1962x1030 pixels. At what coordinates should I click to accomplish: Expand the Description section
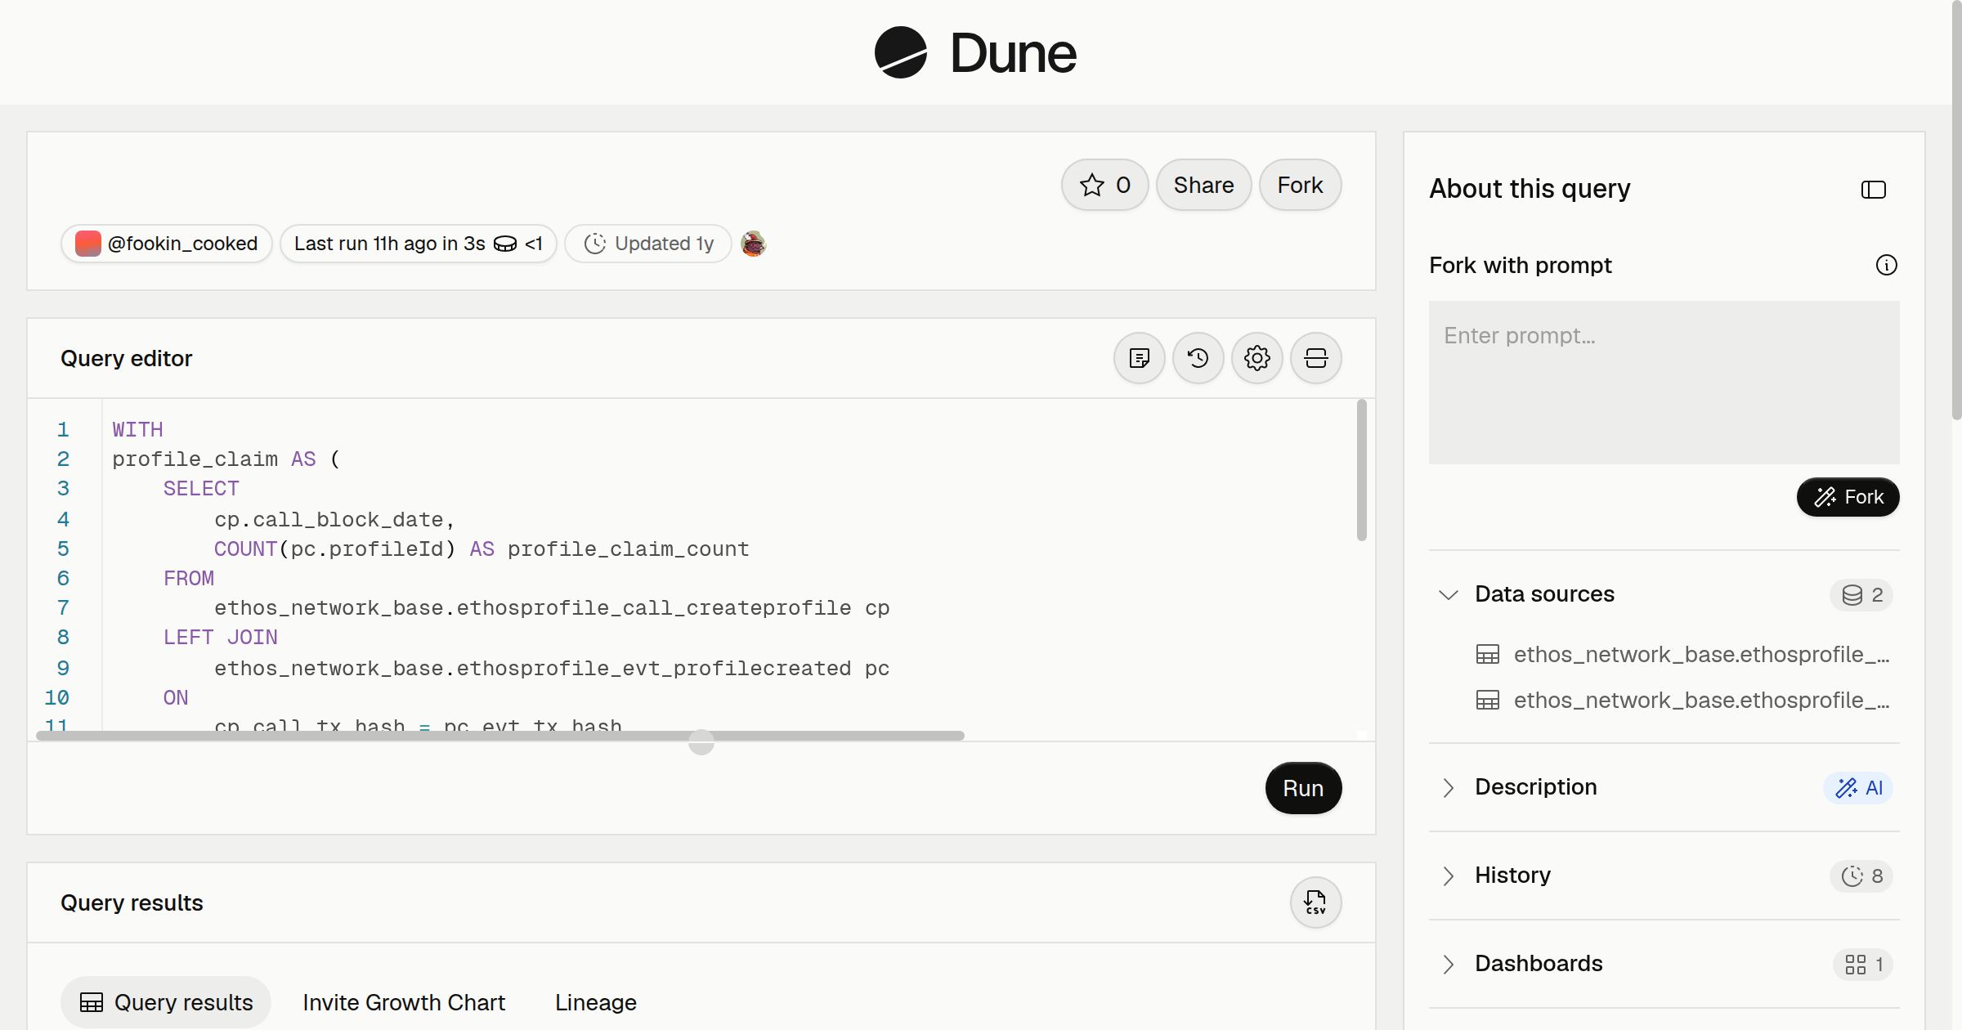click(1448, 788)
